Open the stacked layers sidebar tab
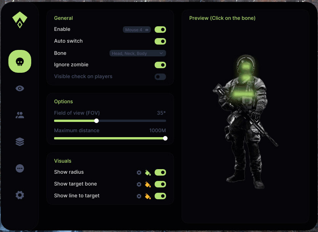Screen dimensions: 318x232 point(20,142)
